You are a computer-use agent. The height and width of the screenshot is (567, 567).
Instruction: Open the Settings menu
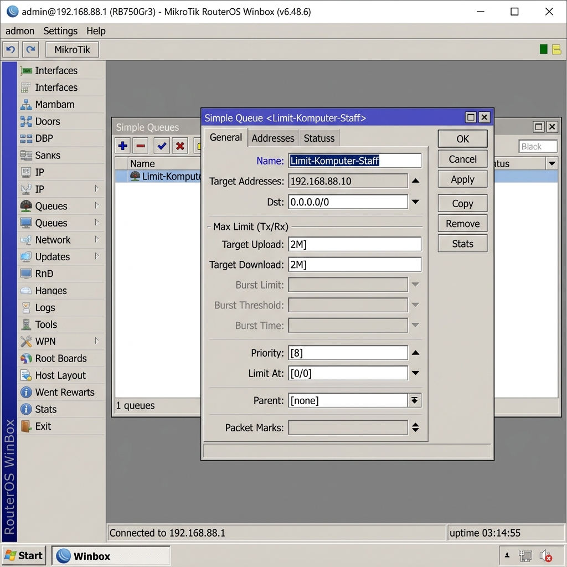click(60, 31)
